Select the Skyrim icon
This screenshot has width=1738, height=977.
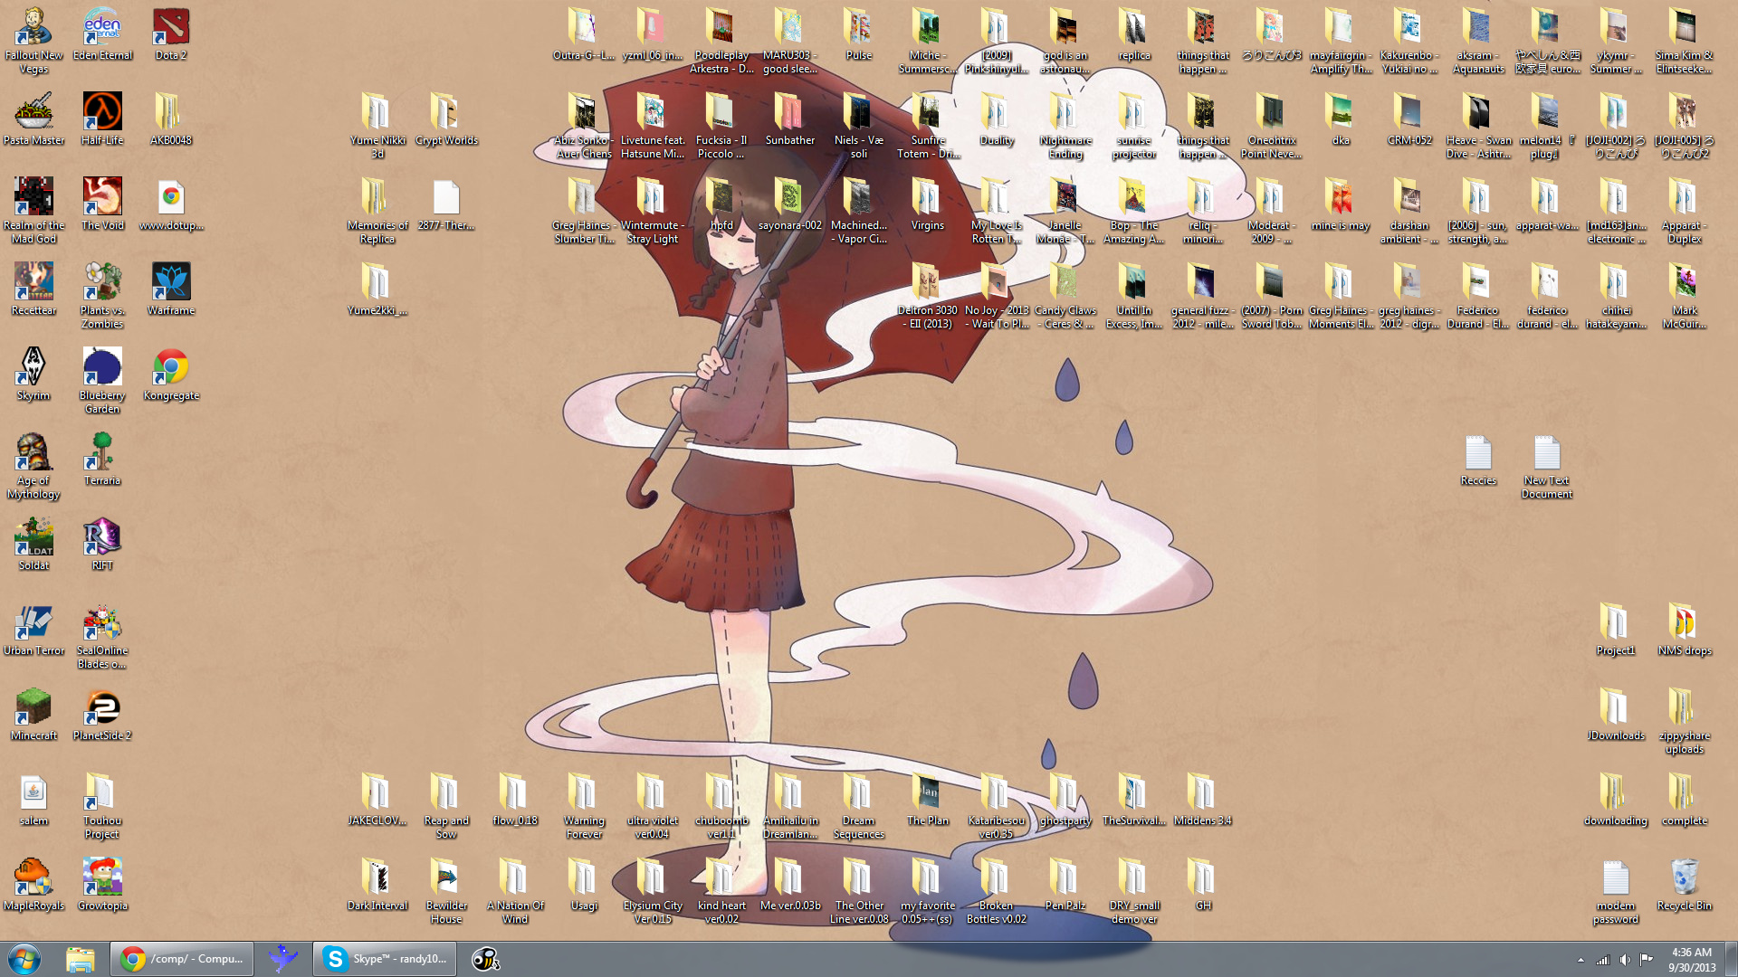click(33, 375)
